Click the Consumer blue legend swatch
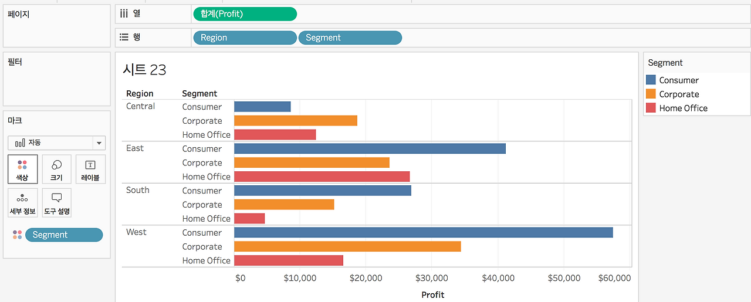 (x=650, y=80)
